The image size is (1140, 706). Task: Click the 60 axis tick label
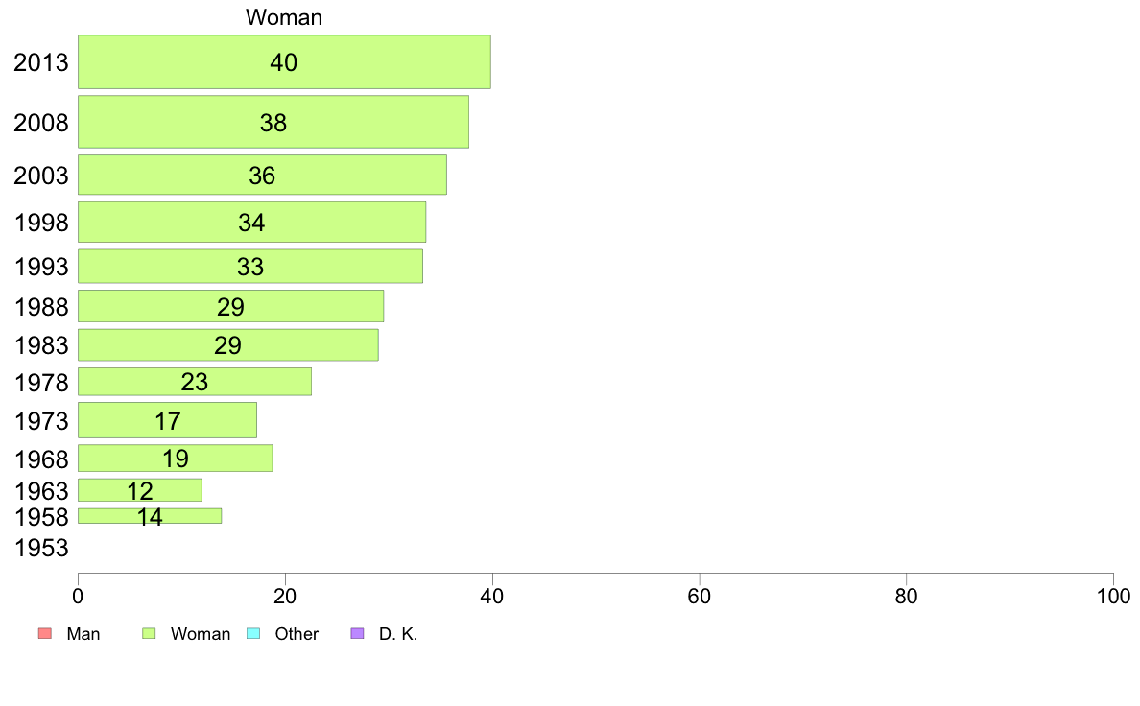click(700, 597)
